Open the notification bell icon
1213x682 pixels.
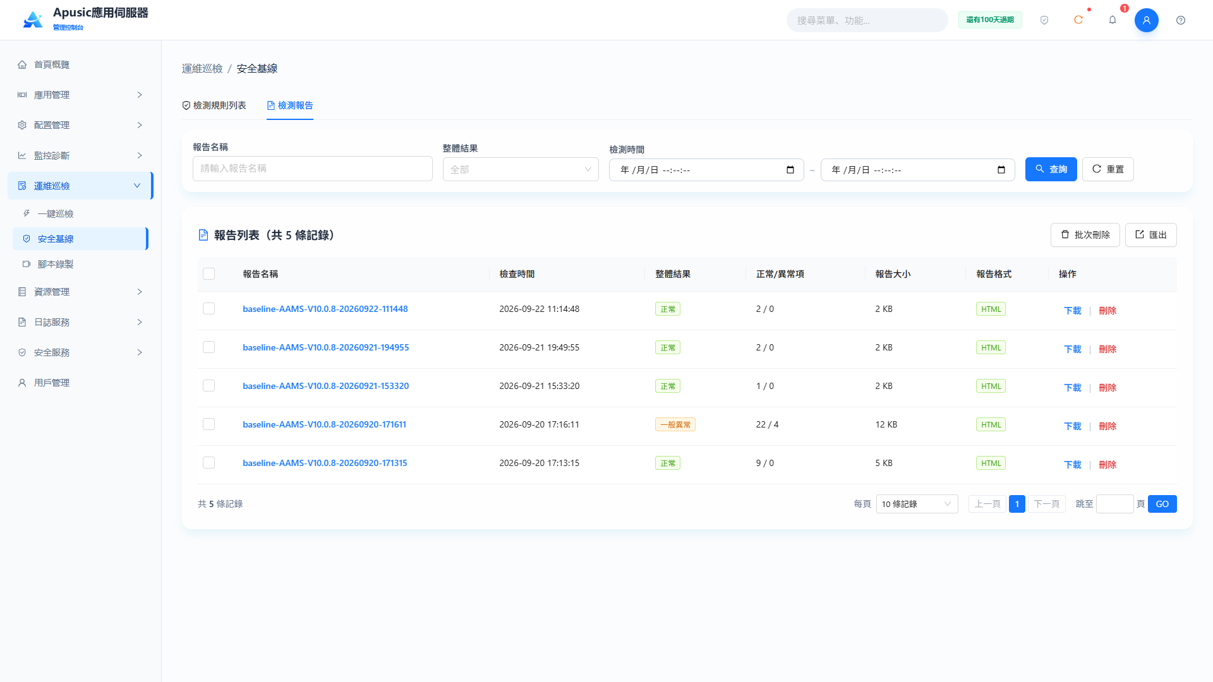(x=1113, y=20)
